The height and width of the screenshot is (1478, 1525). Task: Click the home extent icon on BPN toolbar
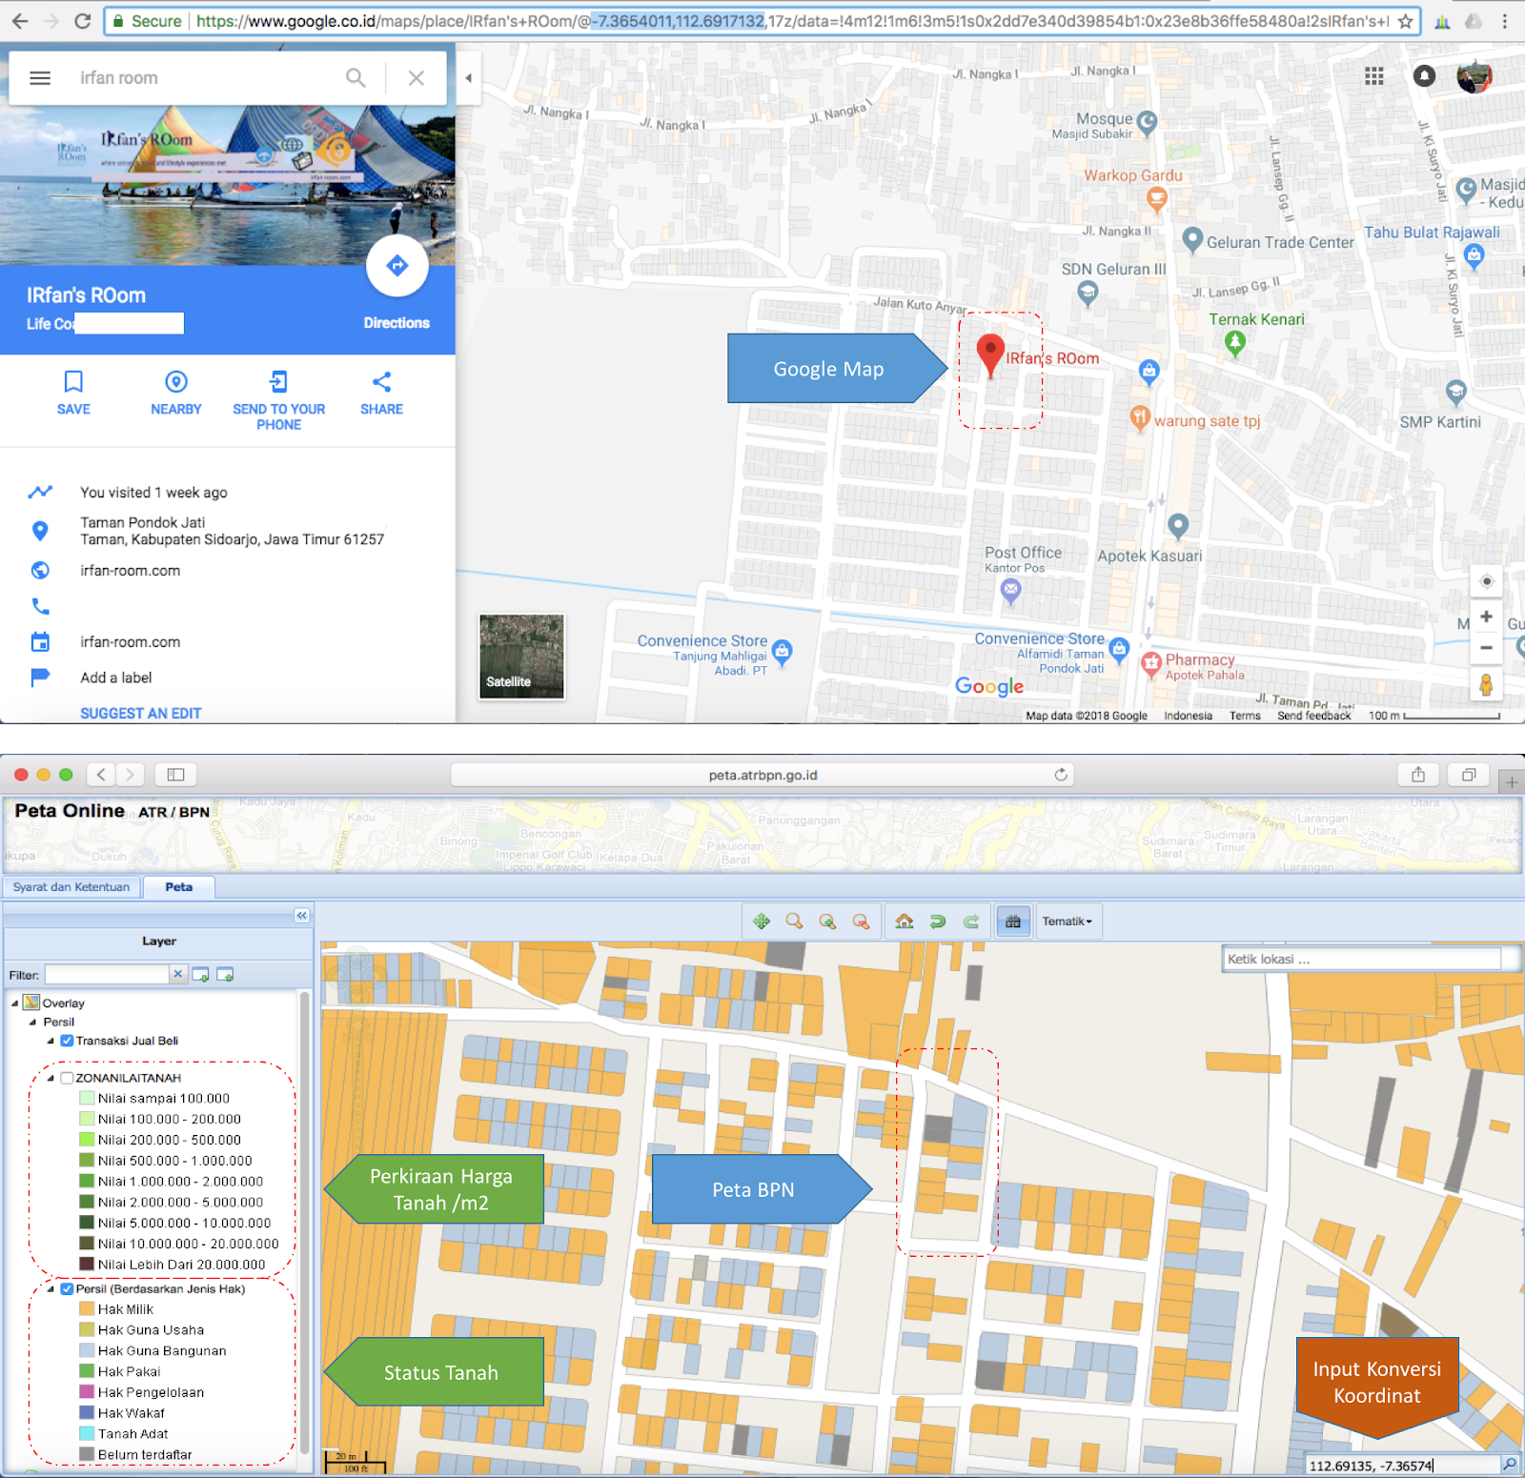905,921
